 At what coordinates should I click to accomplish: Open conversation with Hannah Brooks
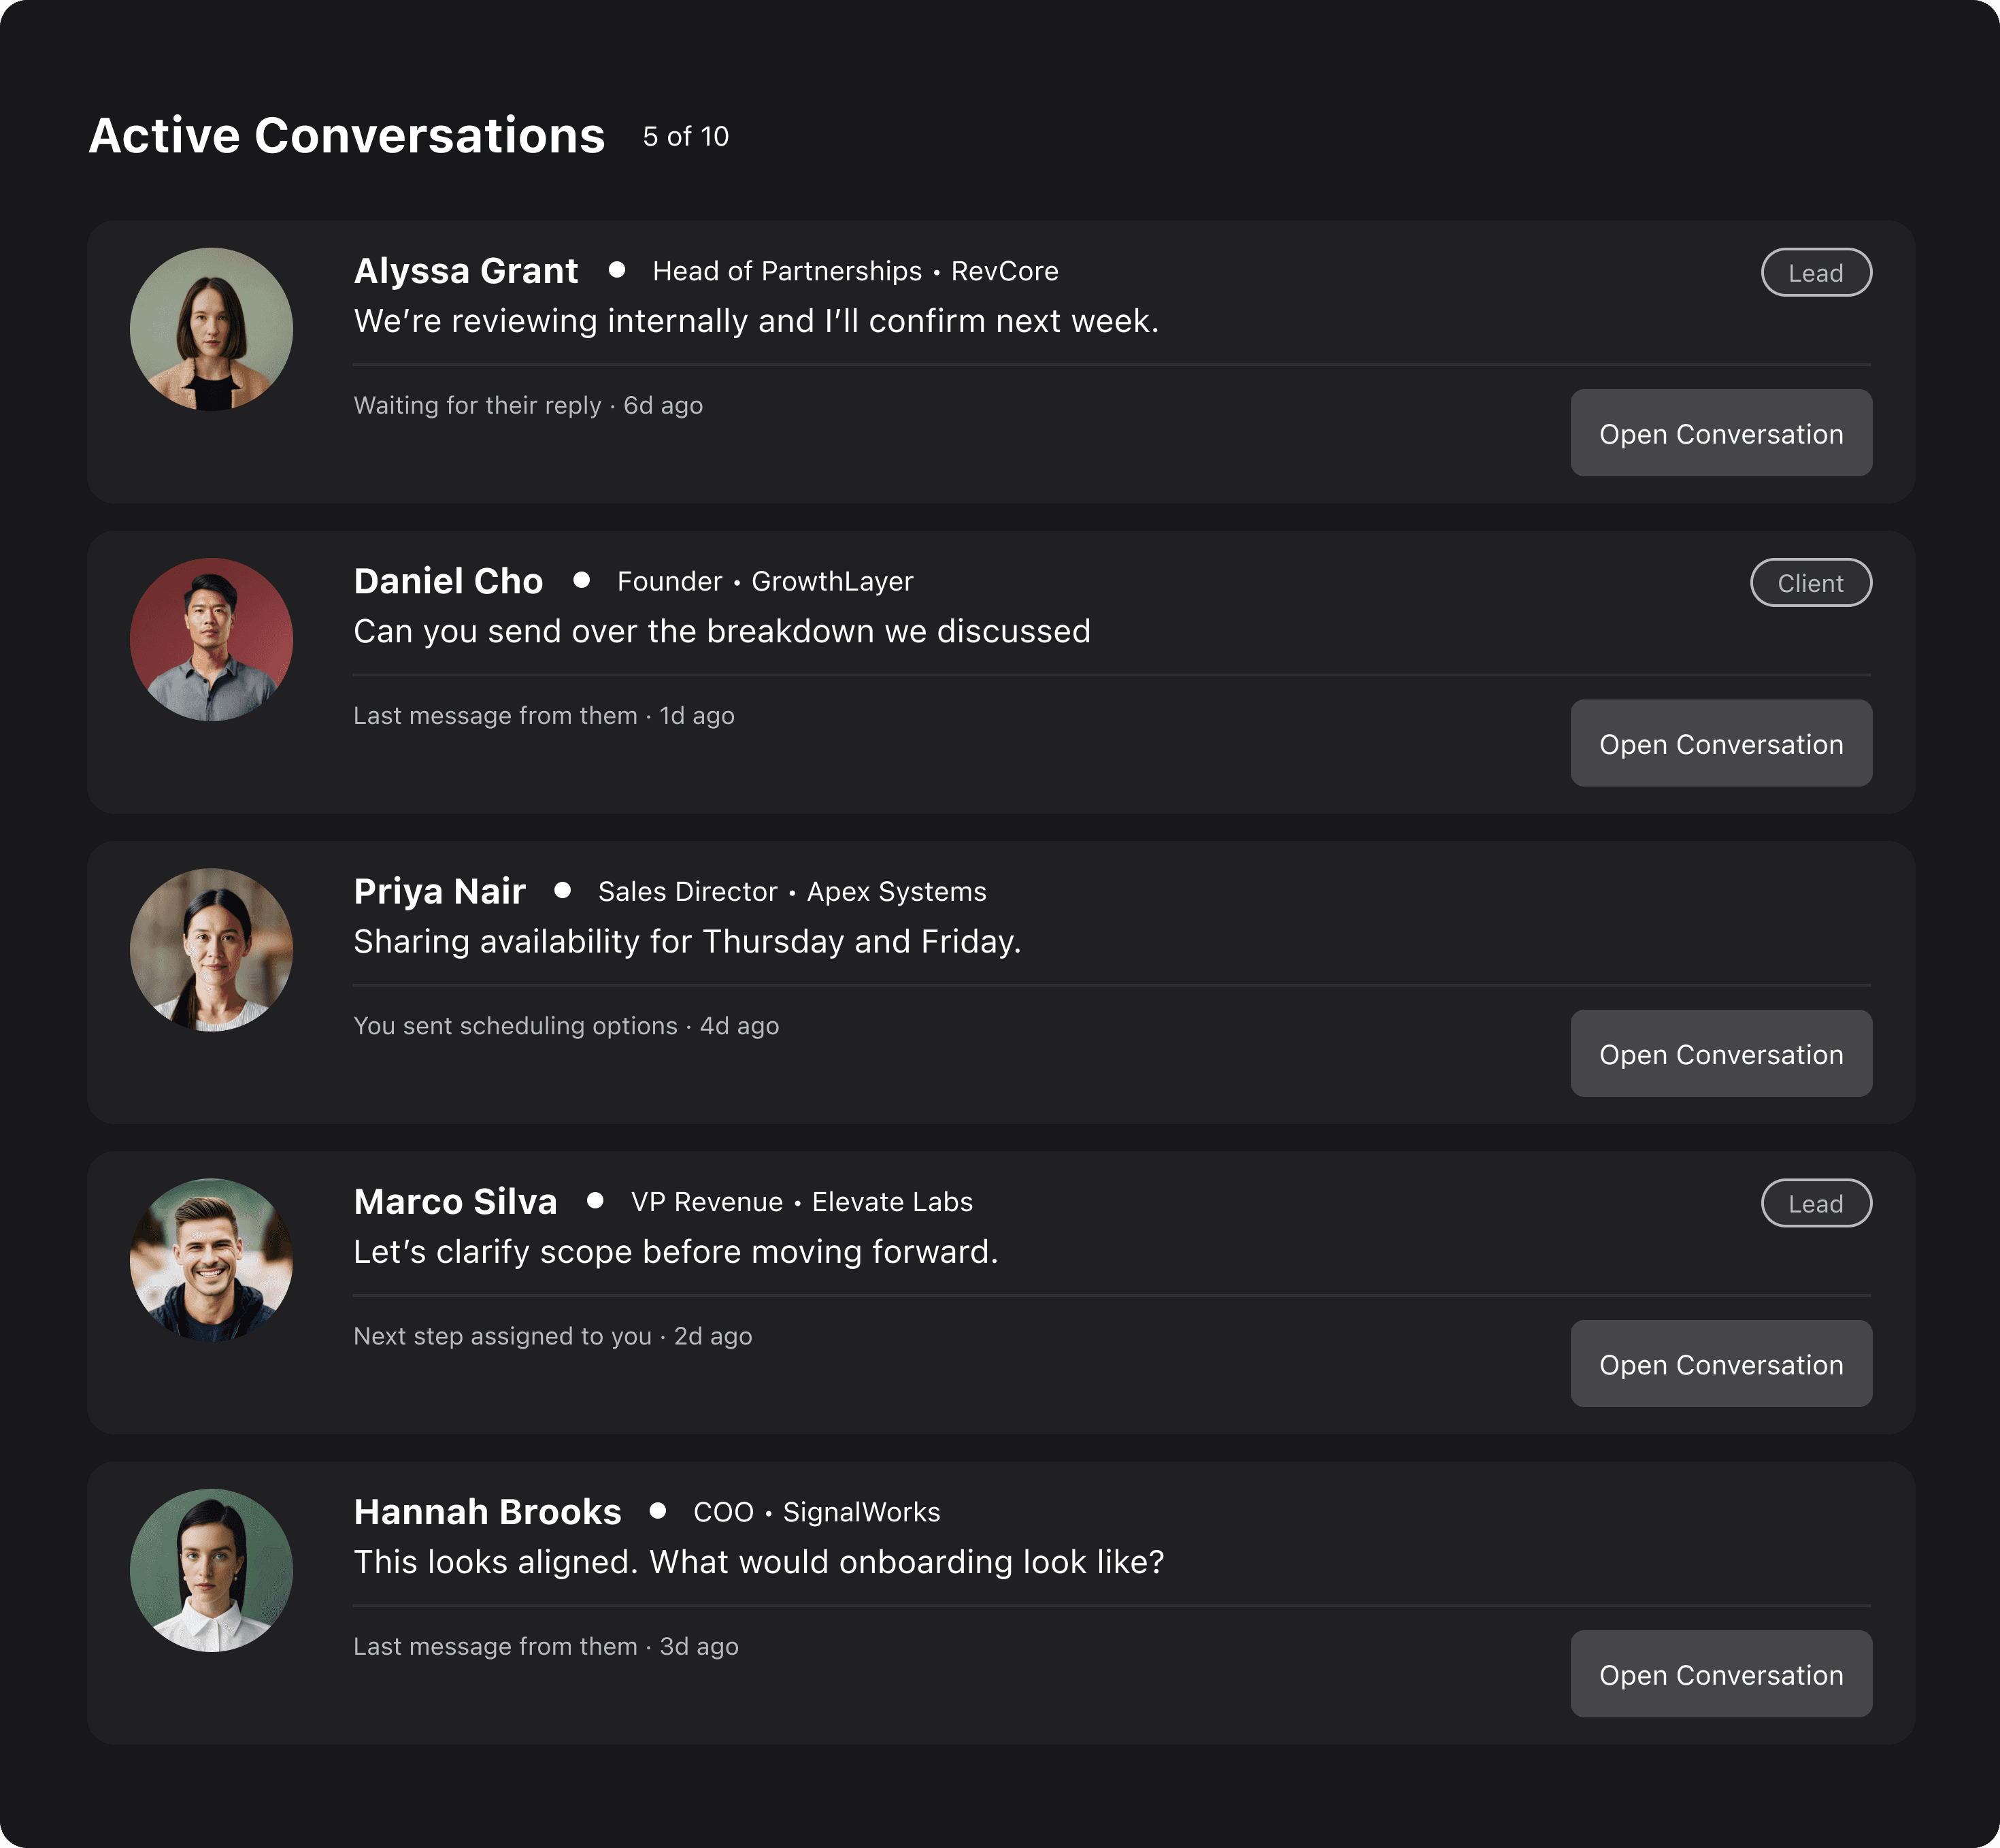tap(1720, 1674)
